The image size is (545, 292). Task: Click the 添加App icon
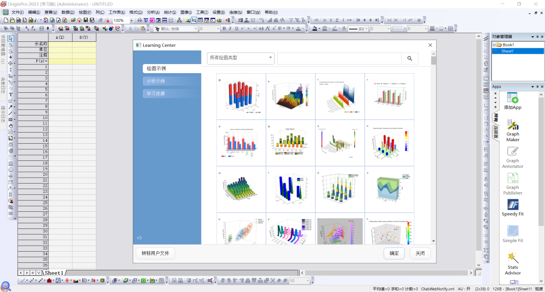[512, 101]
